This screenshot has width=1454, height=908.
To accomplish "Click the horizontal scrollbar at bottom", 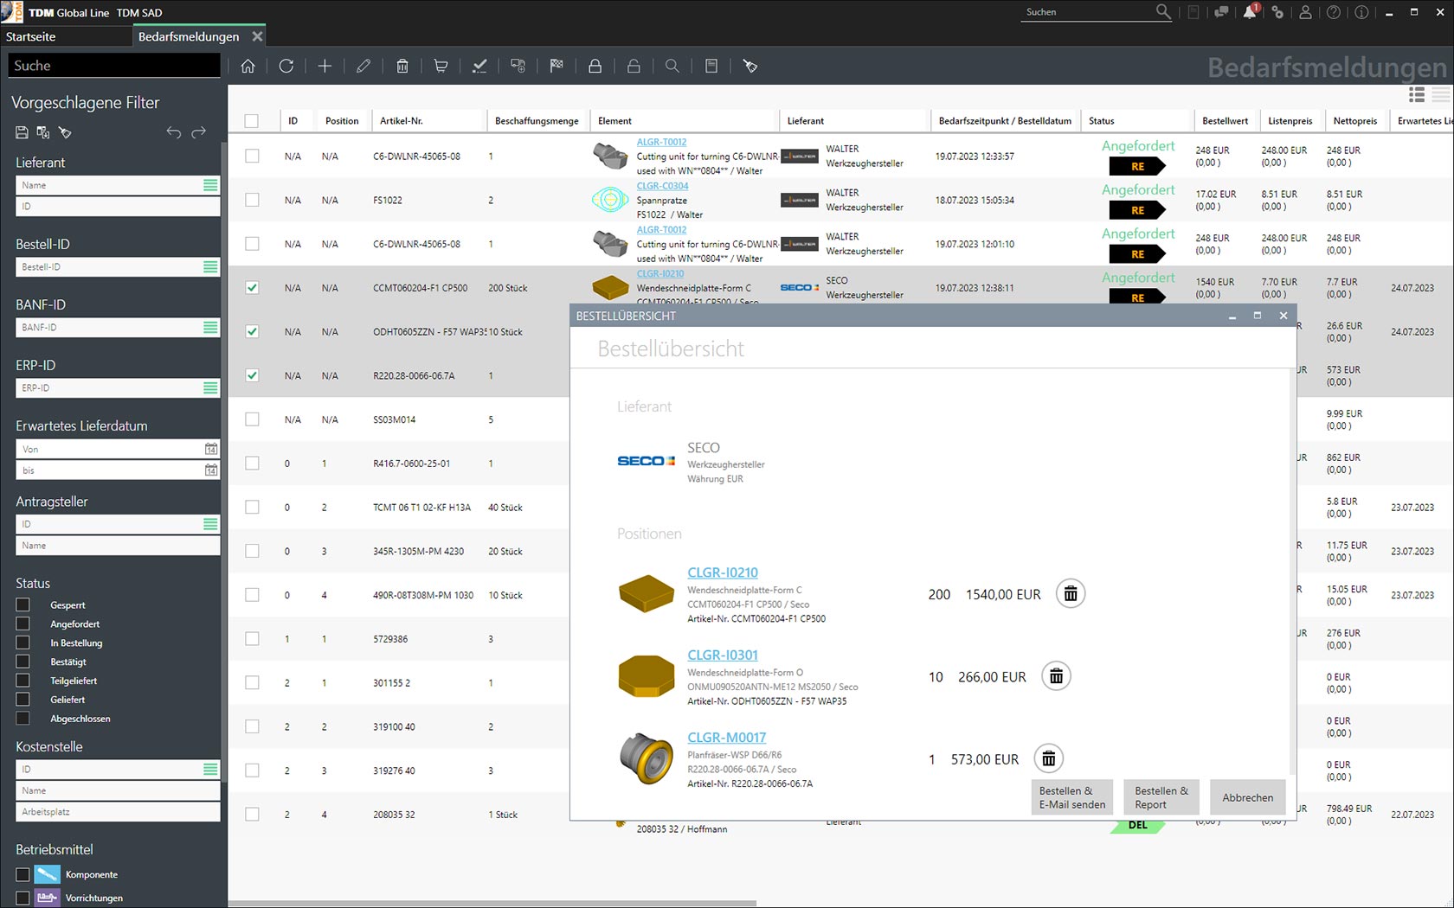I will (492, 904).
